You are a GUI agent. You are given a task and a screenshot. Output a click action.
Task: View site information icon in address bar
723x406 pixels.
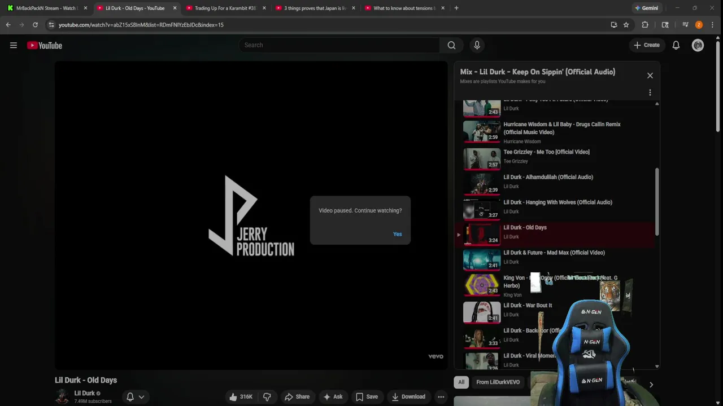point(51,25)
